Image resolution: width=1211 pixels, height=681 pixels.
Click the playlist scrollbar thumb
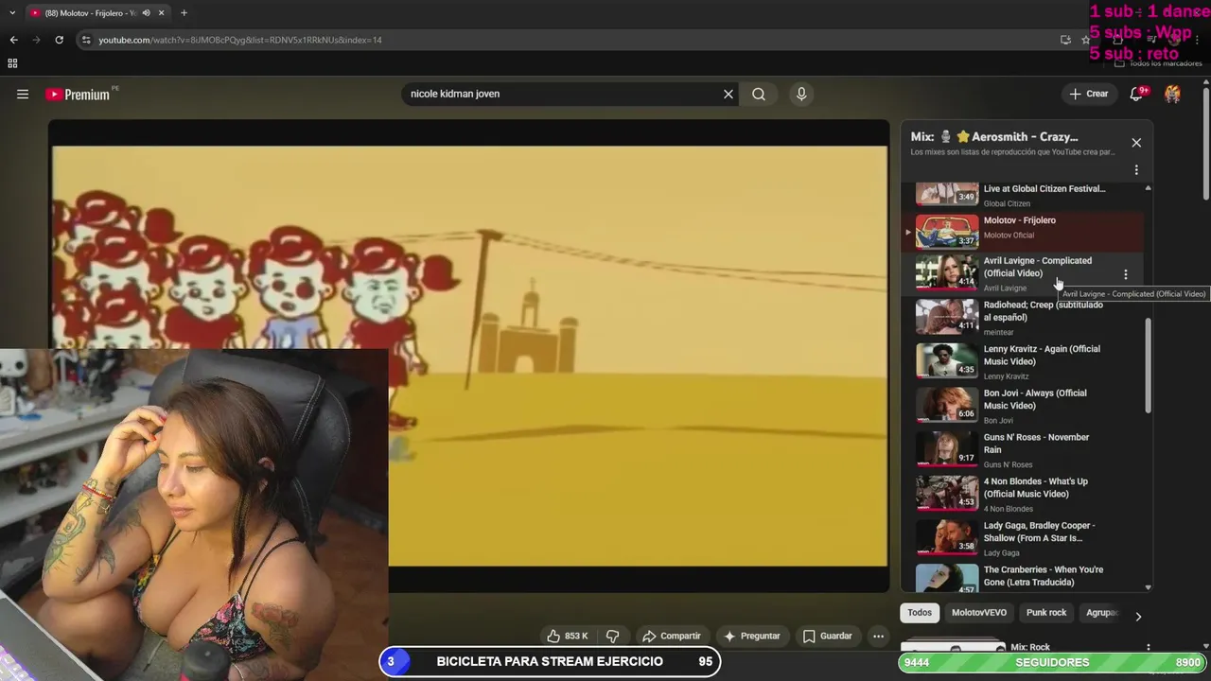[1149, 365]
